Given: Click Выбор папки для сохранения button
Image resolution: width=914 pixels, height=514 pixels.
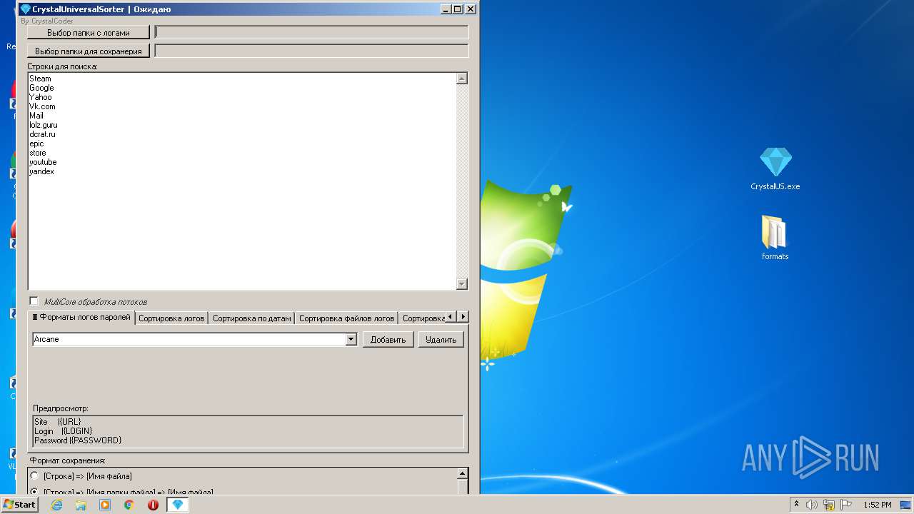Looking at the screenshot, I should click(x=89, y=51).
